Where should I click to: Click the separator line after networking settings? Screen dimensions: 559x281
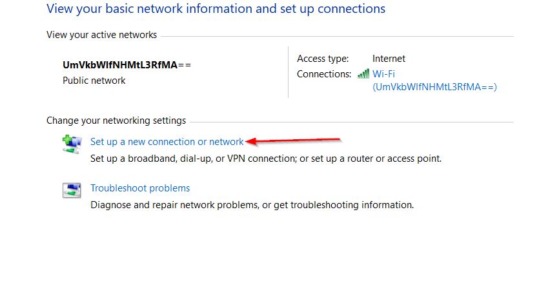coord(352,122)
